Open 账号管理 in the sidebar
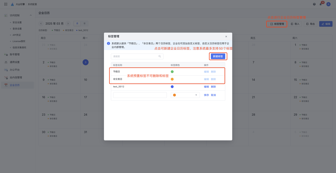Viewport: 336px width, 173px height. [15, 54]
